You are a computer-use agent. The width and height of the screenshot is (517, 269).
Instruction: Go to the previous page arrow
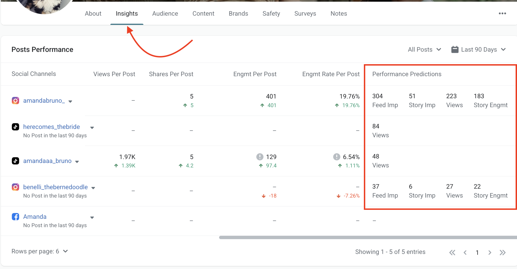pos(465,253)
